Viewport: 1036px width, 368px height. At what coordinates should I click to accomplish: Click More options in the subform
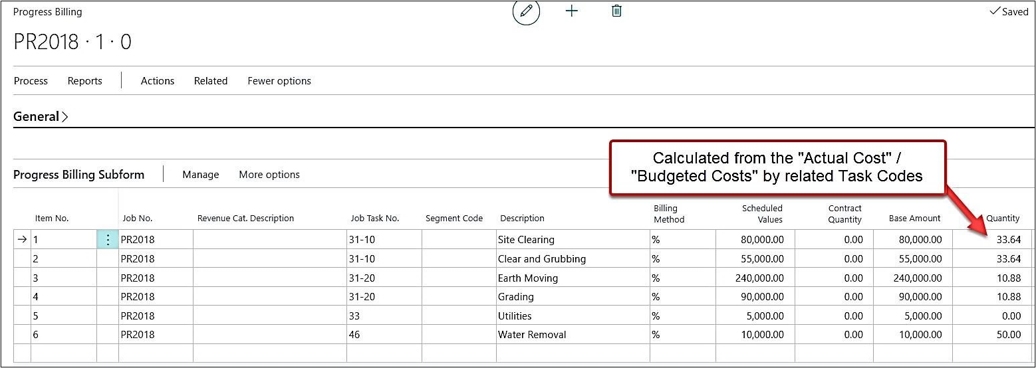269,175
